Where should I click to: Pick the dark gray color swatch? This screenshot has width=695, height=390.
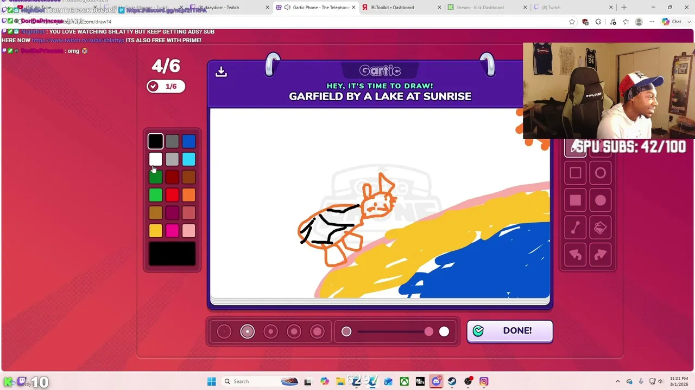click(172, 141)
